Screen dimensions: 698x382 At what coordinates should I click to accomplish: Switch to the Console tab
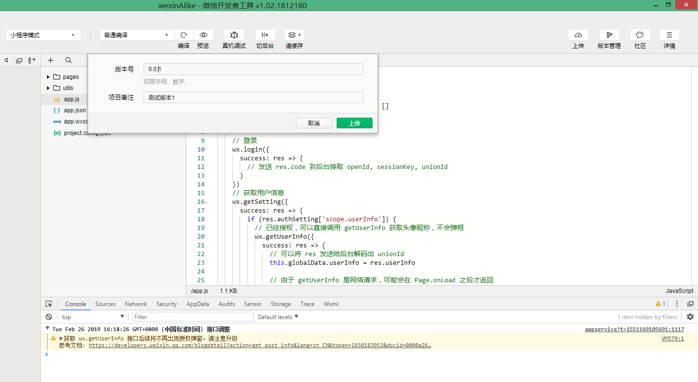(76, 304)
